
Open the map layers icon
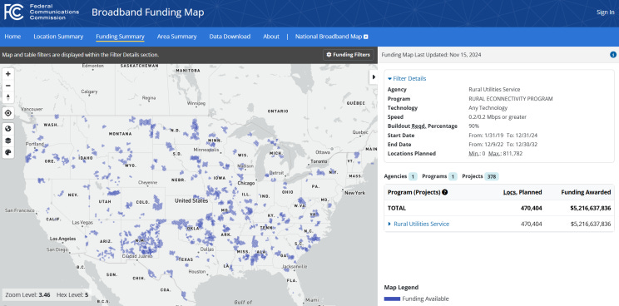click(7, 141)
